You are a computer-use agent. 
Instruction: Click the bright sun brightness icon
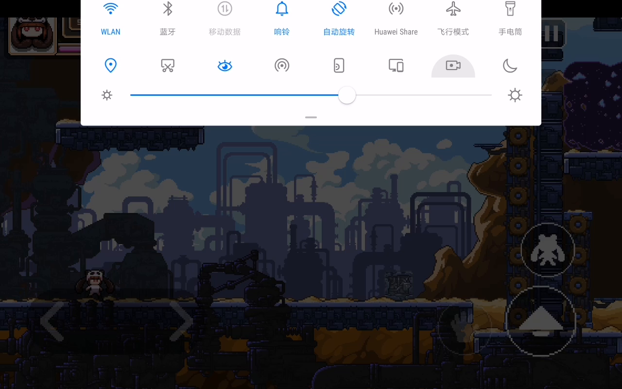tap(515, 95)
